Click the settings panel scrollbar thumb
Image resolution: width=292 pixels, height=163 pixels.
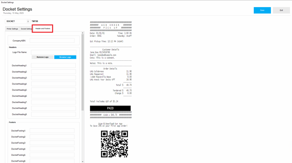point(83,73)
